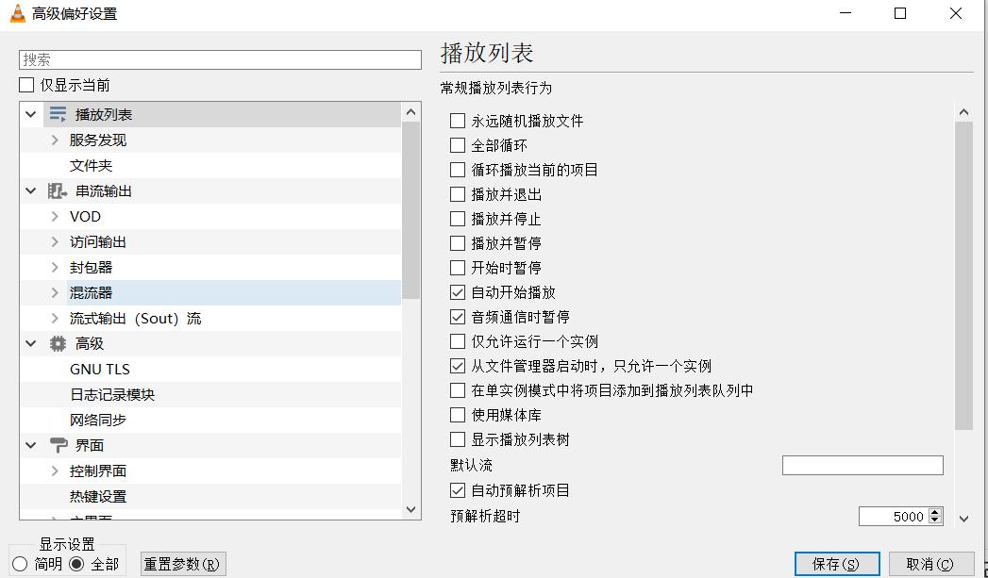The height and width of the screenshot is (578, 988).
Task: Increase 预解析超时 value with up arrow
Action: [x=935, y=512]
